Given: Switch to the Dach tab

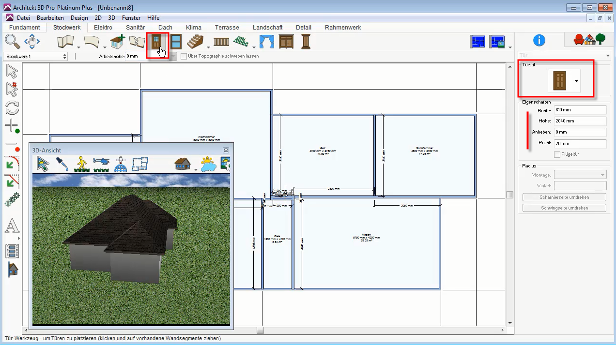Looking at the screenshot, I should tap(165, 28).
